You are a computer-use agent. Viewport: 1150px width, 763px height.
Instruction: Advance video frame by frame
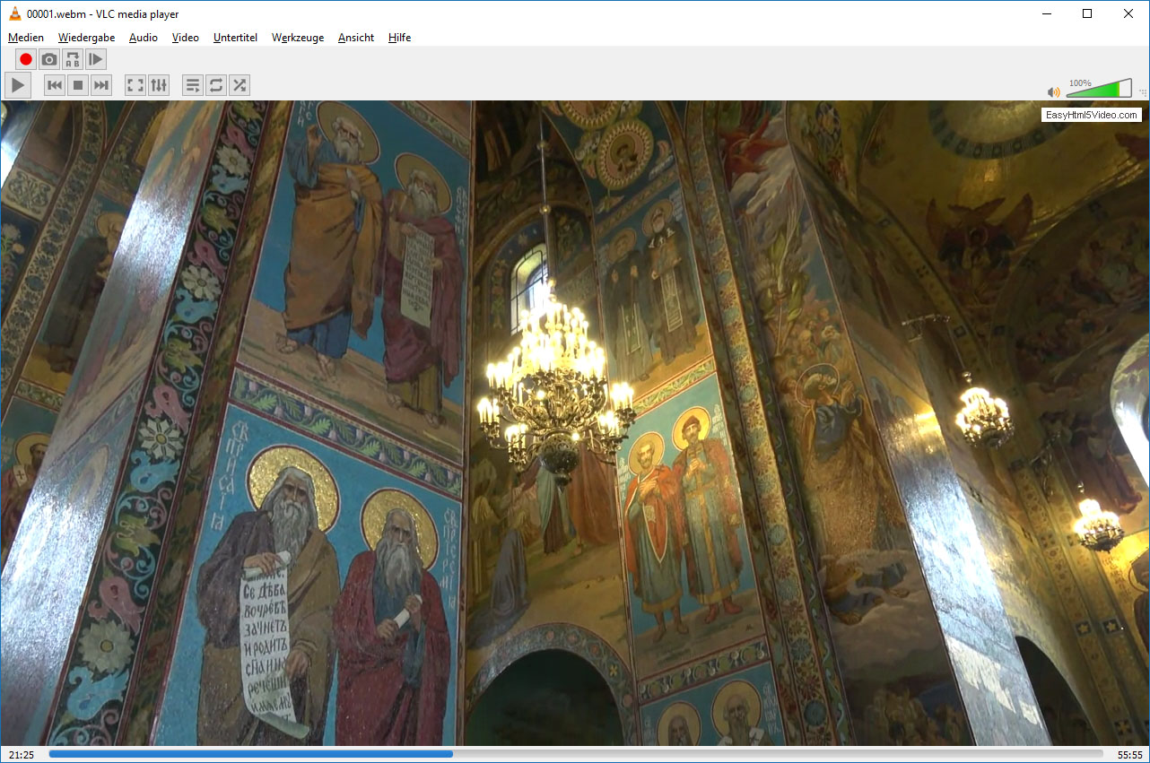(x=96, y=60)
